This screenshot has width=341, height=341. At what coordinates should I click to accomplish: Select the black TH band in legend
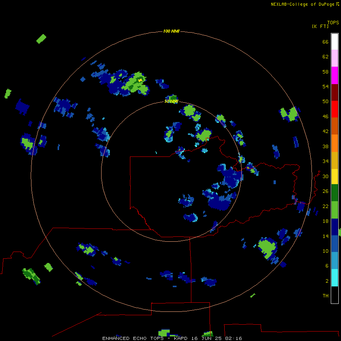tap(335, 295)
